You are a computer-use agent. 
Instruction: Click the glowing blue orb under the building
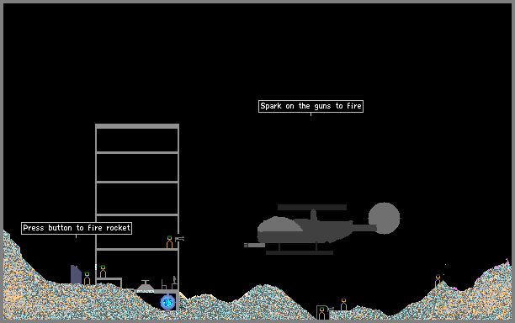[x=167, y=302]
